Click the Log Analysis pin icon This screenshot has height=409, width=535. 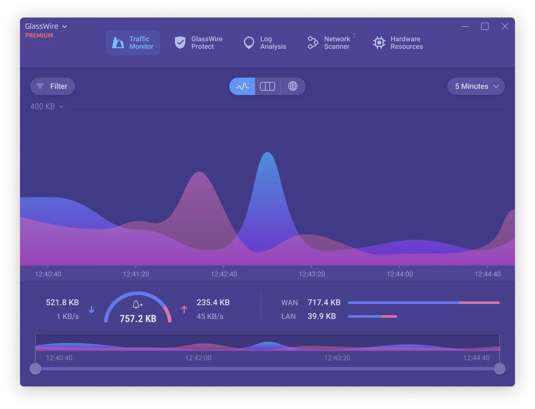click(x=249, y=43)
